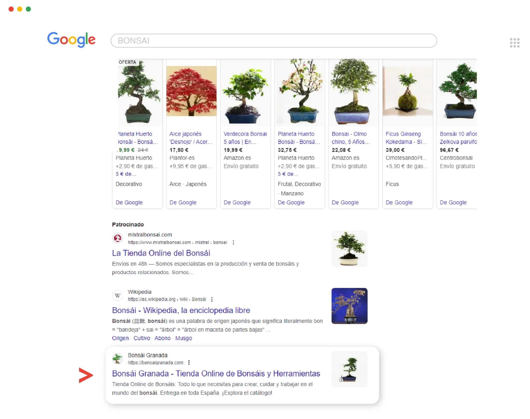Click the 'Patrocinado' label
The image size is (530, 419).
(x=128, y=225)
